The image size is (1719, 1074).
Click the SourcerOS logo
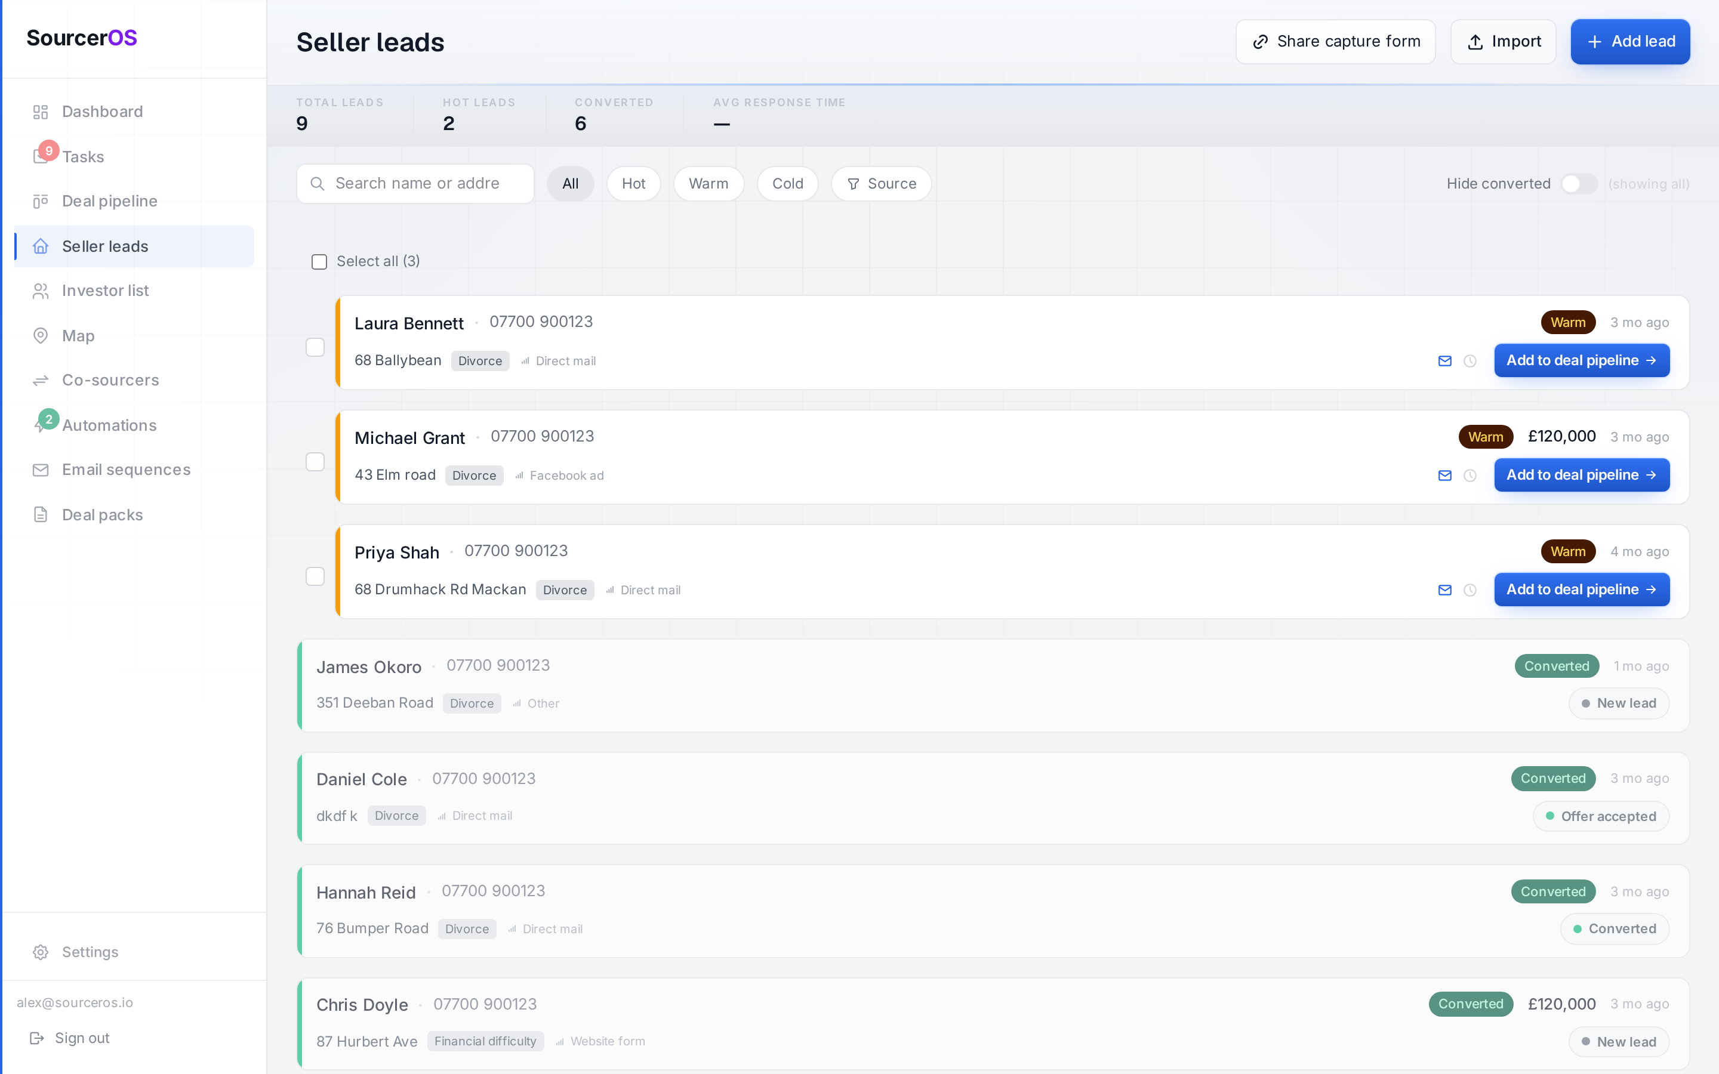82,38
